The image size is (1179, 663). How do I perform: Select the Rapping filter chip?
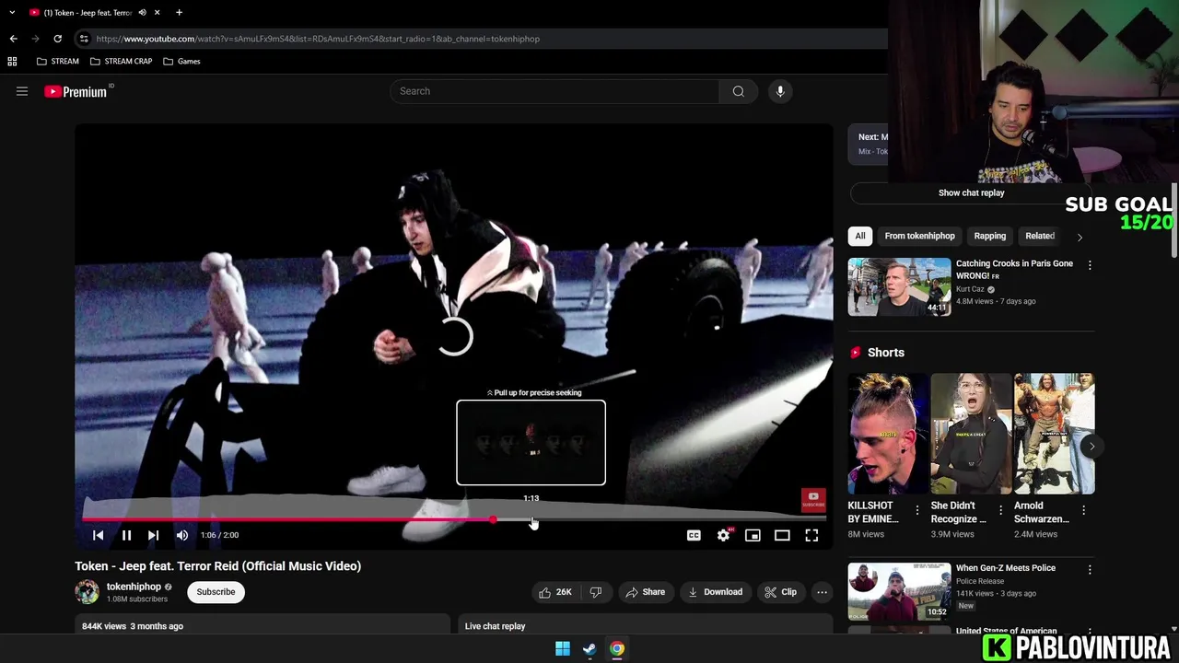coord(990,236)
